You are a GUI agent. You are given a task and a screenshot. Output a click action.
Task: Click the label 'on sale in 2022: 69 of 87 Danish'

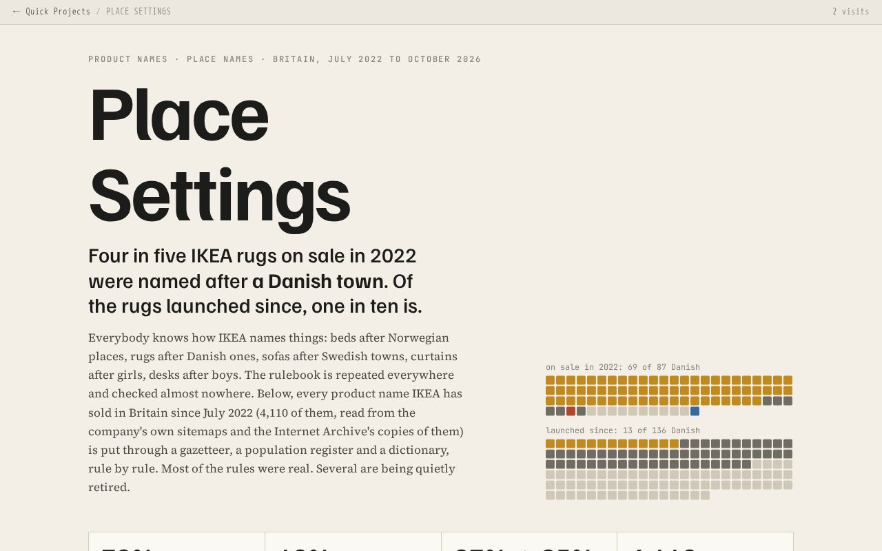(x=623, y=367)
